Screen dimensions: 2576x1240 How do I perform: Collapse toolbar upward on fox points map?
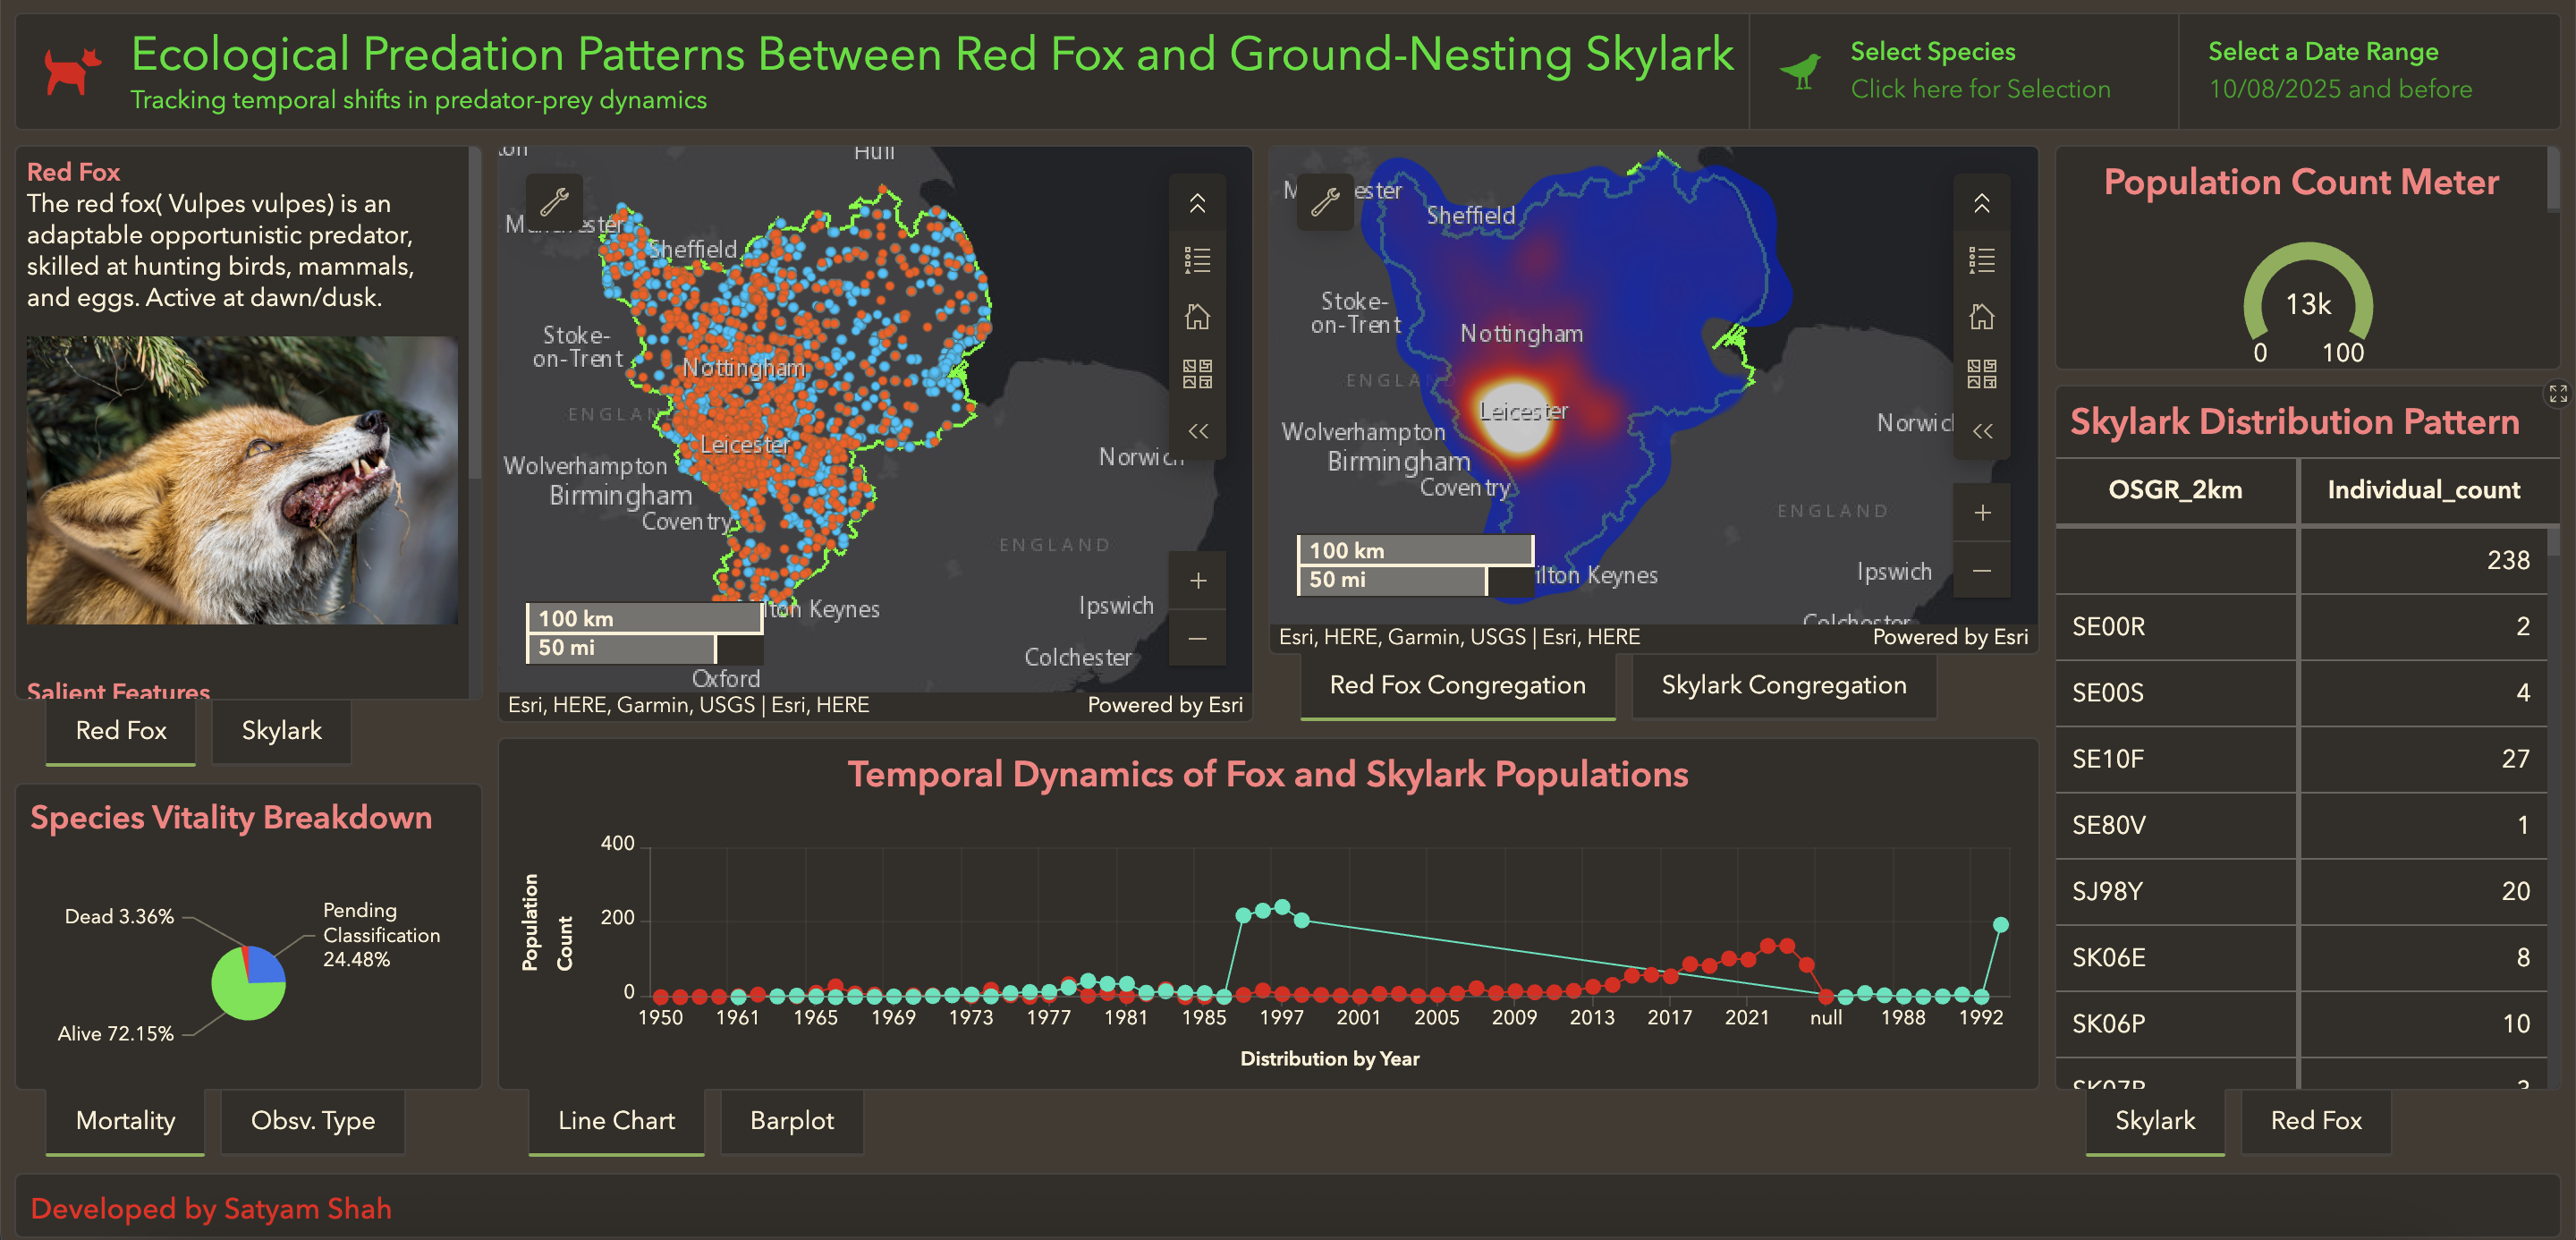click(x=1197, y=204)
